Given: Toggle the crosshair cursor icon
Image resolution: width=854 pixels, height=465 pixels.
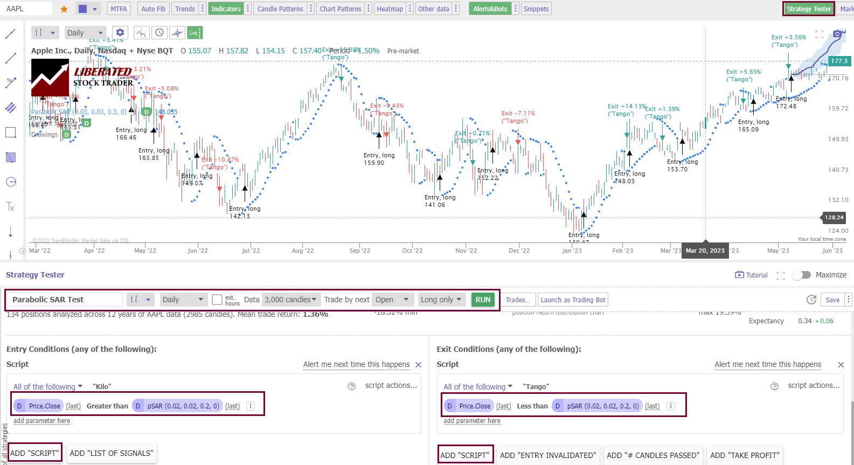Looking at the screenshot, I should (177, 33).
